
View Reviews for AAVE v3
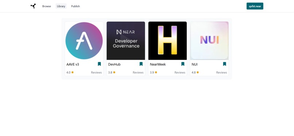coord(96,72)
